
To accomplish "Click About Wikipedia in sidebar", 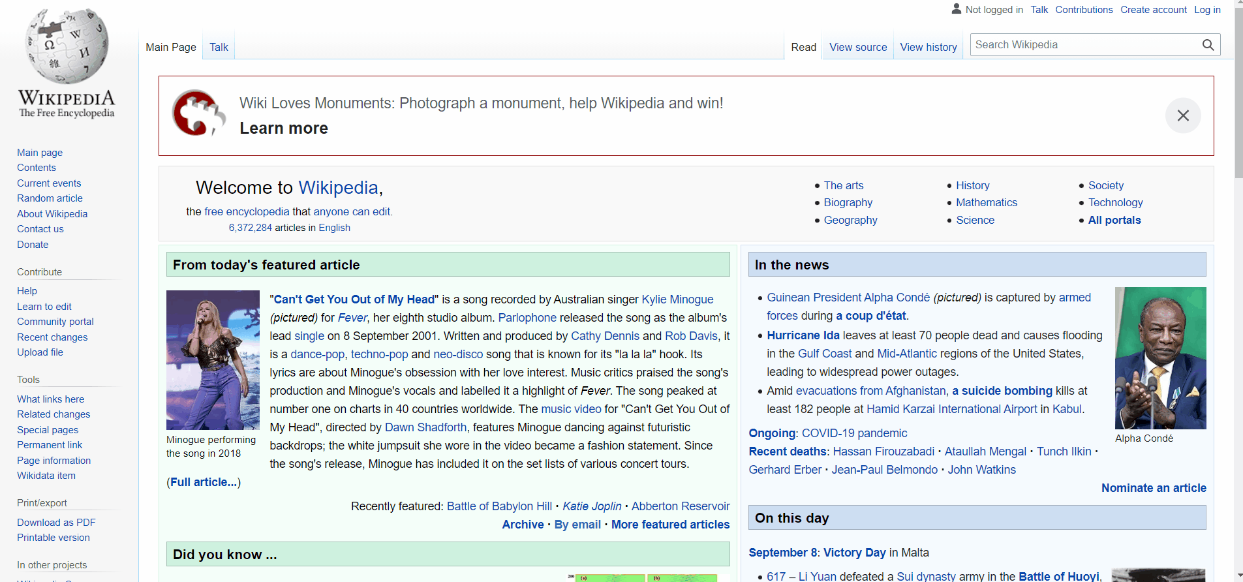I will click(x=52, y=214).
